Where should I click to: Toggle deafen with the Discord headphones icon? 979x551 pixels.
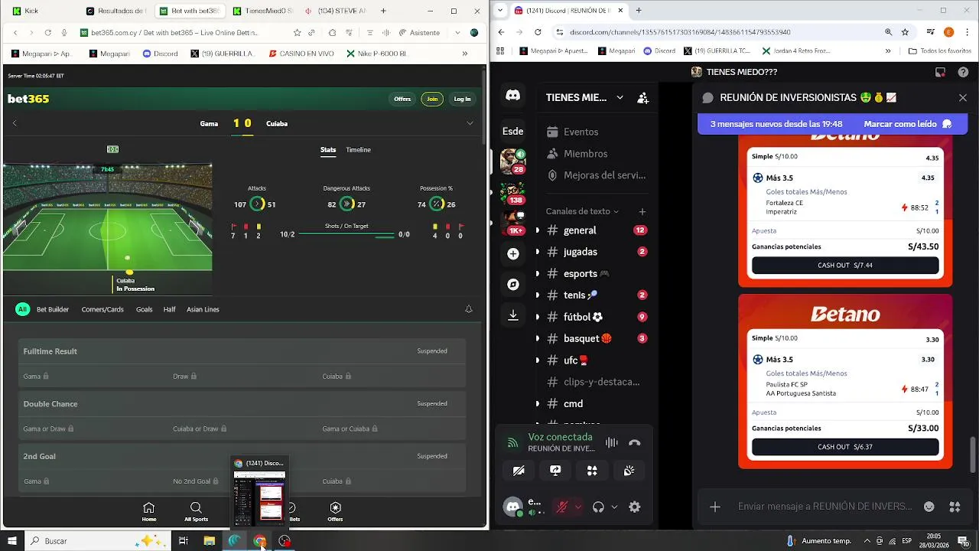click(x=599, y=507)
